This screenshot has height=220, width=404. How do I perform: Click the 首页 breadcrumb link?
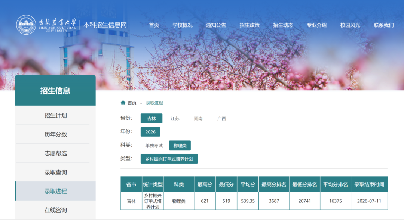click(132, 103)
